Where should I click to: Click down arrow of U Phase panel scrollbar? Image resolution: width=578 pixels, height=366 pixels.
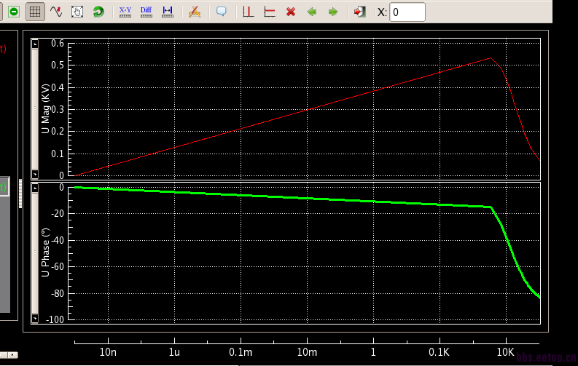[35, 319]
